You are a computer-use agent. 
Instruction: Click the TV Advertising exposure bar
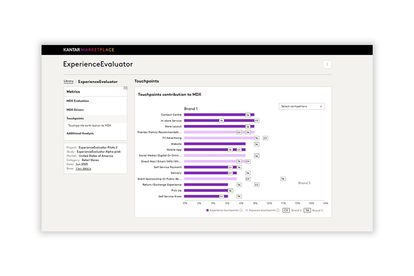pyautogui.click(x=219, y=138)
